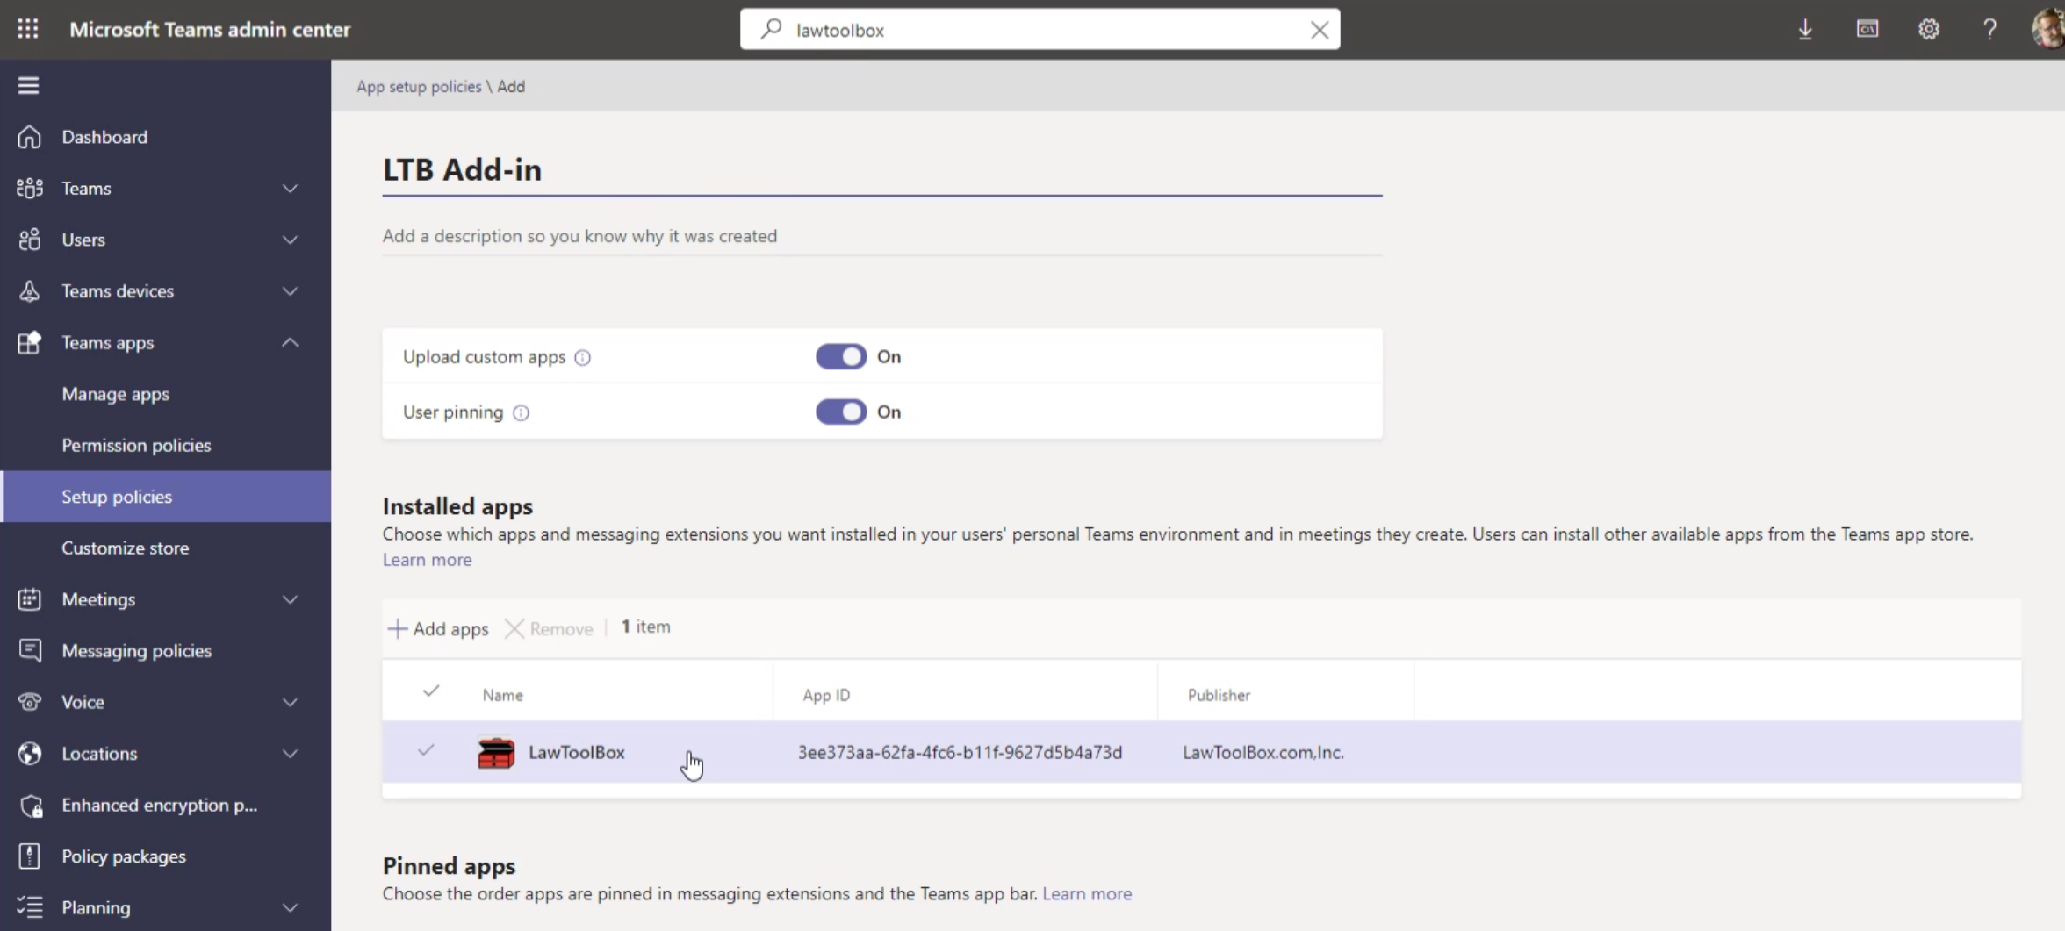This screenshot has width=2065, height=931.
Task: Expand the Users section chevron
Action: [290, 240]
